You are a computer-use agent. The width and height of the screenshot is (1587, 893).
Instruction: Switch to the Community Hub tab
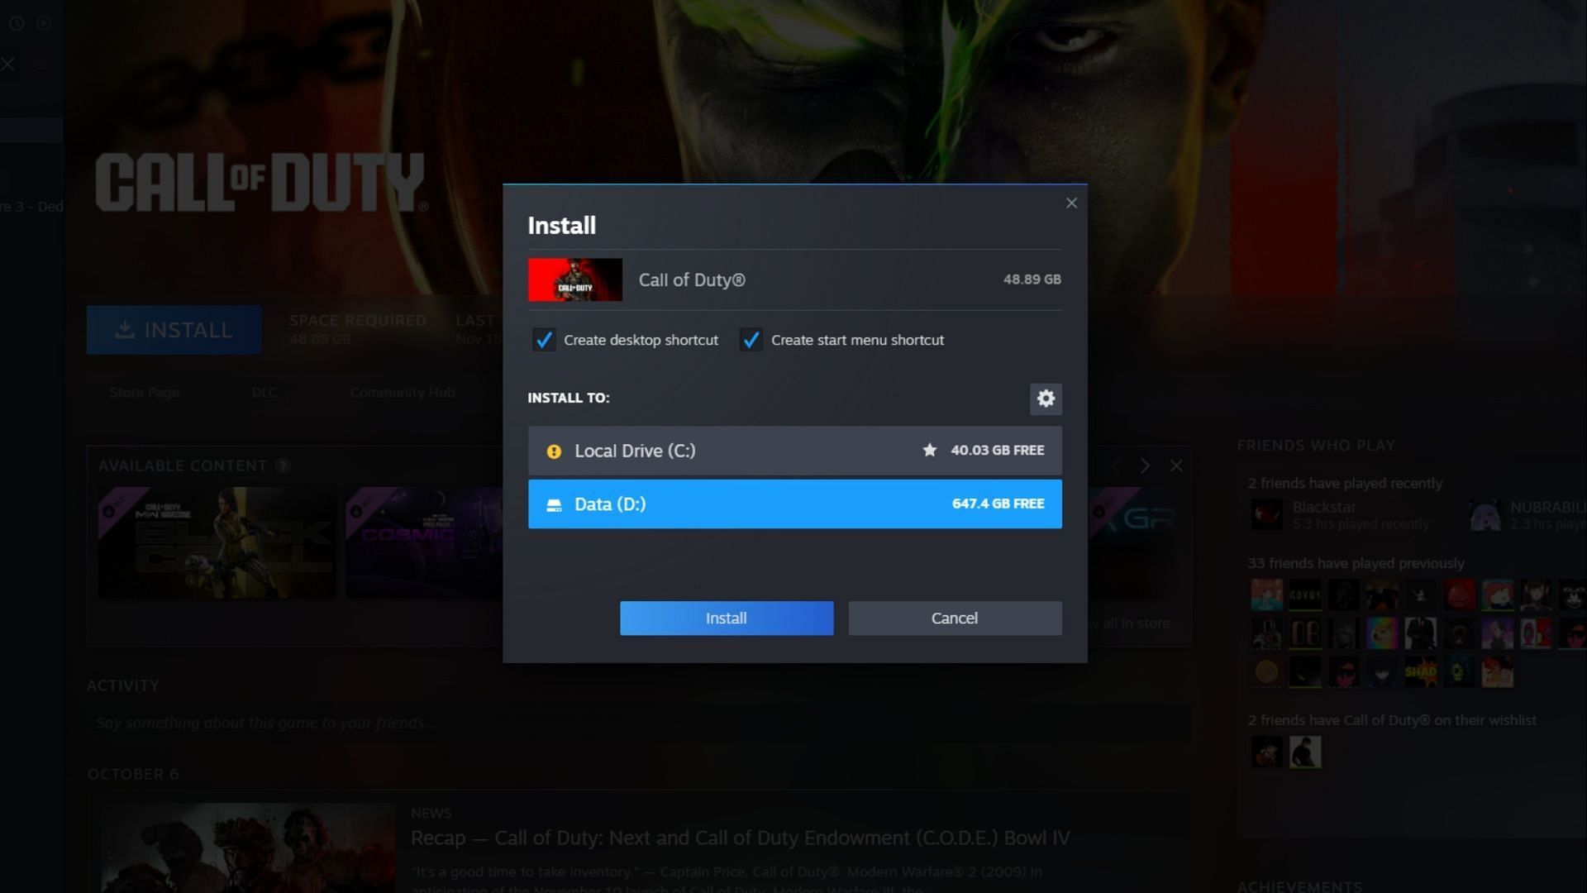pos(403,391)
